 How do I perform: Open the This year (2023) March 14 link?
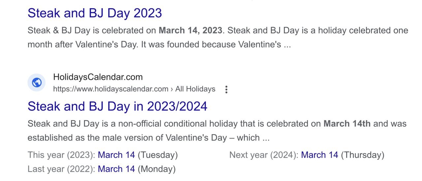click(116, 155)
